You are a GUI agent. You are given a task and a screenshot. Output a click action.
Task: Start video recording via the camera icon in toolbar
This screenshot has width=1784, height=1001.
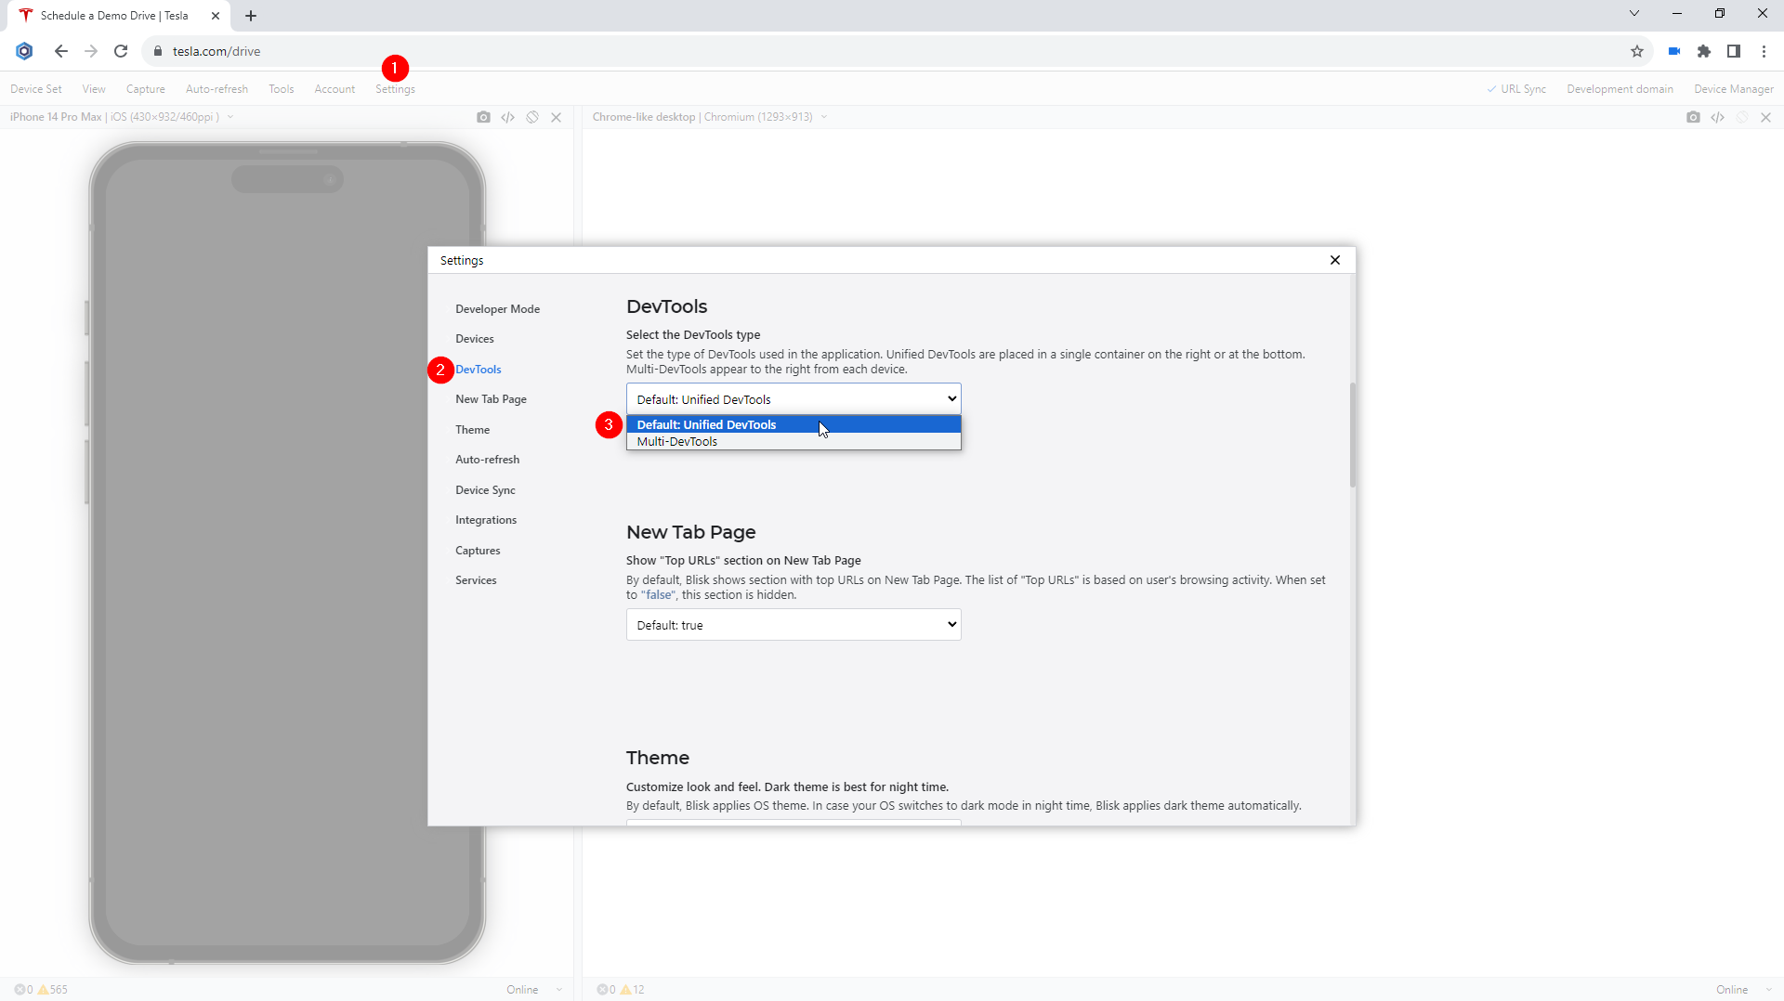[1673, 51]
